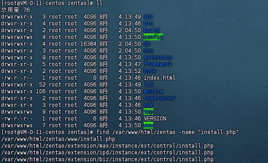Click the 'sdk' directory name
The image size is (268, 163).
point(148,105)
